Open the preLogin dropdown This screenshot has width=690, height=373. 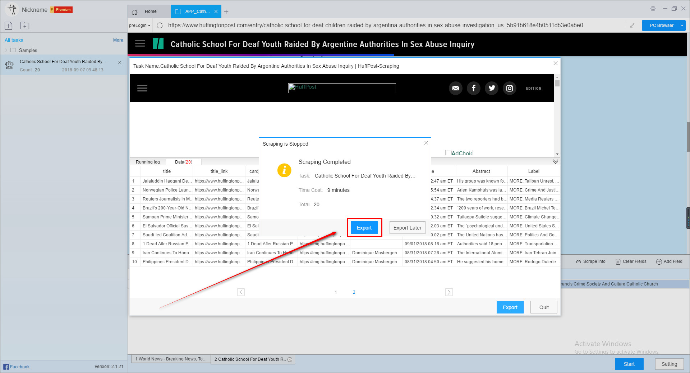pyautogui.click(x=140, y=25)
